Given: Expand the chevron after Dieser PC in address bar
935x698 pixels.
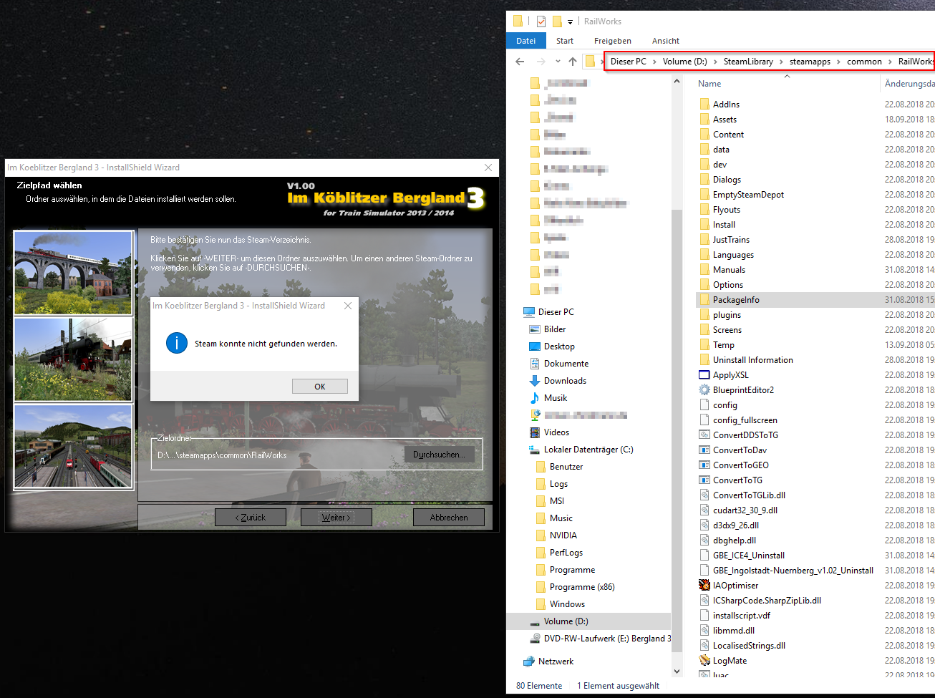Looking at the screenshot, I should tap(654, 62).
